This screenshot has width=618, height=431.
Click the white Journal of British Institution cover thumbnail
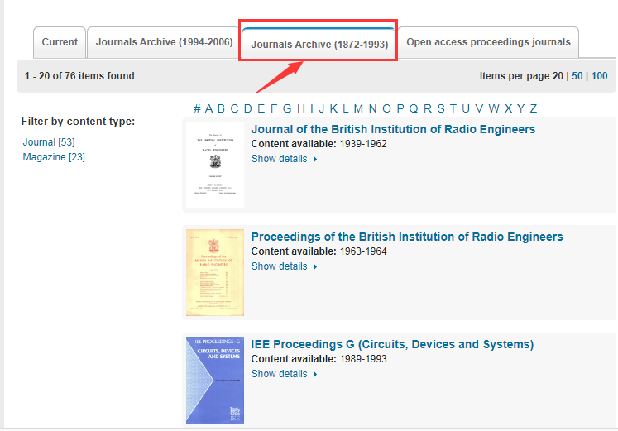tap(215, 165)
